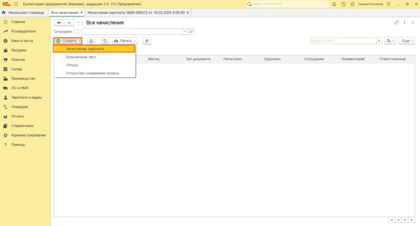Image resolution: width=420 pixels, height=226 pixels.
Task: Click the paperclip attachments icon
Action: click(147, 41)
